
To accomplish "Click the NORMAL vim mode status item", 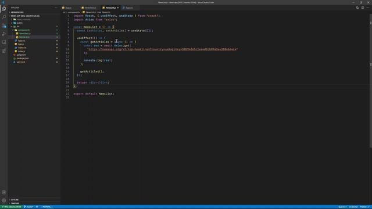I will 46,207.
